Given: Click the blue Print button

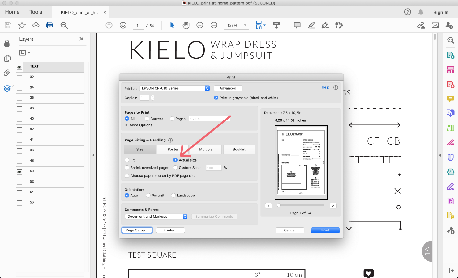Looking at the screenshot, I should pyautogui.click(x=325, y=230).
